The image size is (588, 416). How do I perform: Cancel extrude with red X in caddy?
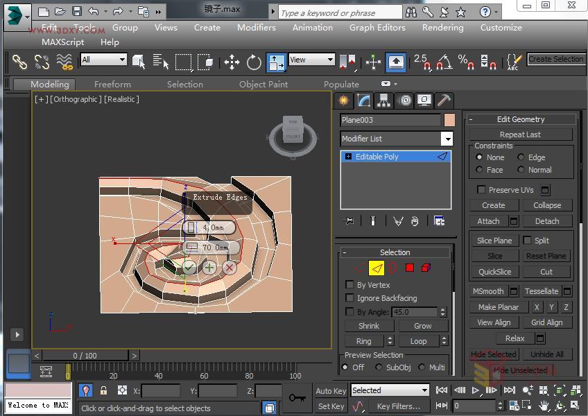pyautogui.click(x=230, y=266)
